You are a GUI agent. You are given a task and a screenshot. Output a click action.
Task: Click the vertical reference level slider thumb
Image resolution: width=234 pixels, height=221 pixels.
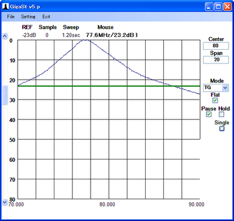(x=5, y=95)
